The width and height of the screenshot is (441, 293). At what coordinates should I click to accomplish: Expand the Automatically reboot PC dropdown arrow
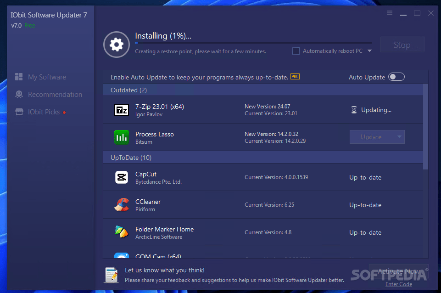point(369,51)
